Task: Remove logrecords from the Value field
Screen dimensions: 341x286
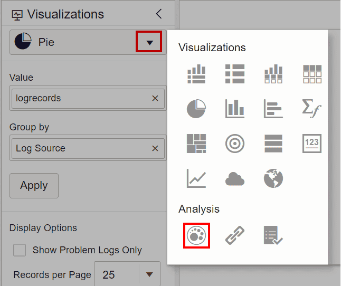Action: point(155,98)
